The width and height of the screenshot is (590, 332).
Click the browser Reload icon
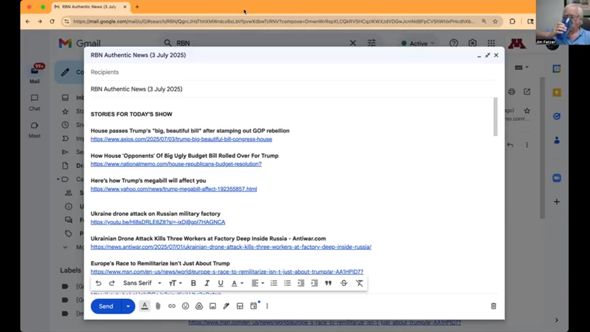tap(52, 21)
